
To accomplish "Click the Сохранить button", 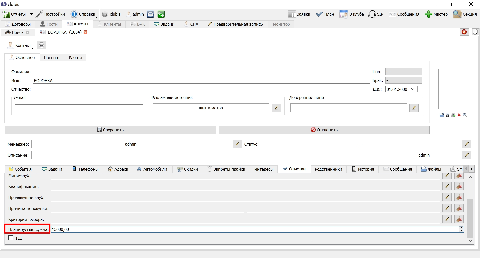I will coord(110,130).
